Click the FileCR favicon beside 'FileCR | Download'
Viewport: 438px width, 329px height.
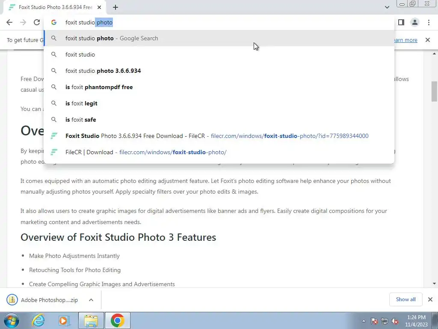54,152
